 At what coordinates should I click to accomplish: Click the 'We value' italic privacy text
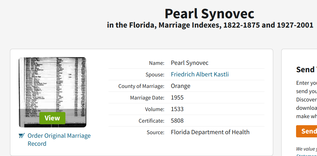click(306, 149)
